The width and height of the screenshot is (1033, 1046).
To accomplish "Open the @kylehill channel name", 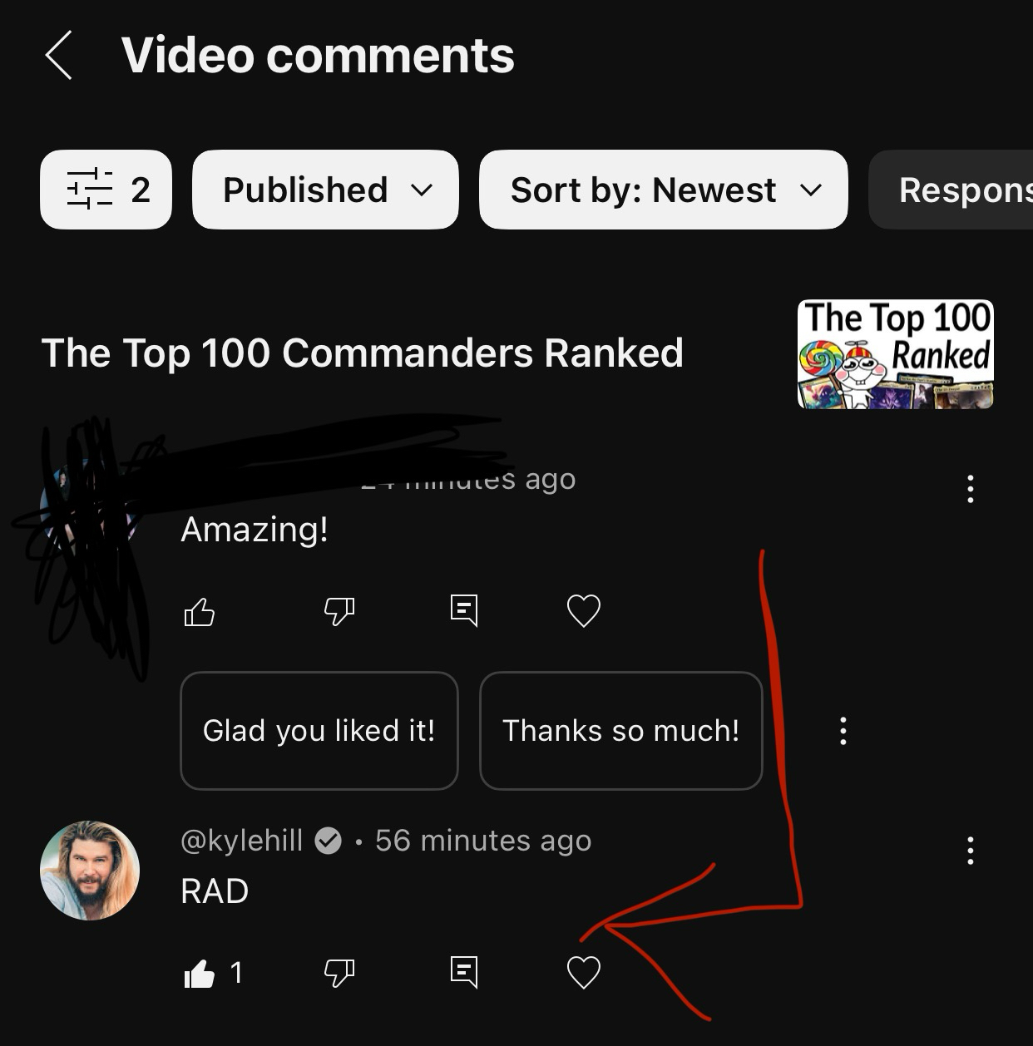I will point(242,841).
